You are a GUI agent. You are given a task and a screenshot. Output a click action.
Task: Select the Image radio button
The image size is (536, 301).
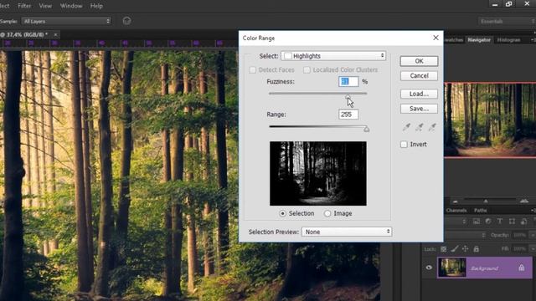327,214
